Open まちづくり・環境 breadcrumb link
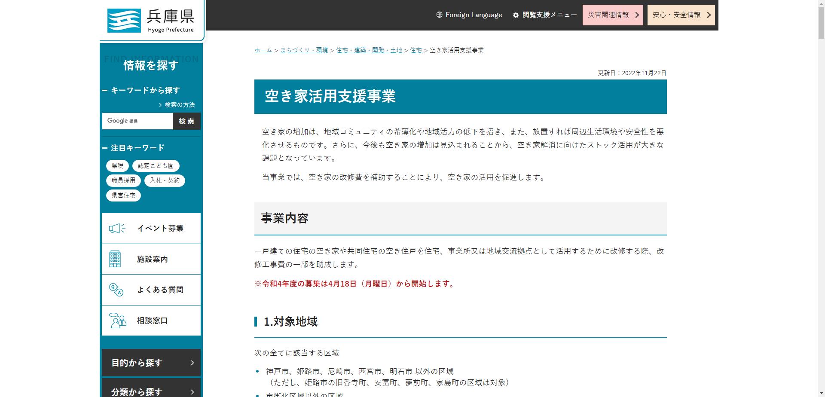 click(x=304, y=50)
